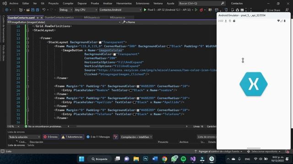
Task: Click the notifications bell in VS status bar
Action: pyautogui.click(x=287, y=152)
